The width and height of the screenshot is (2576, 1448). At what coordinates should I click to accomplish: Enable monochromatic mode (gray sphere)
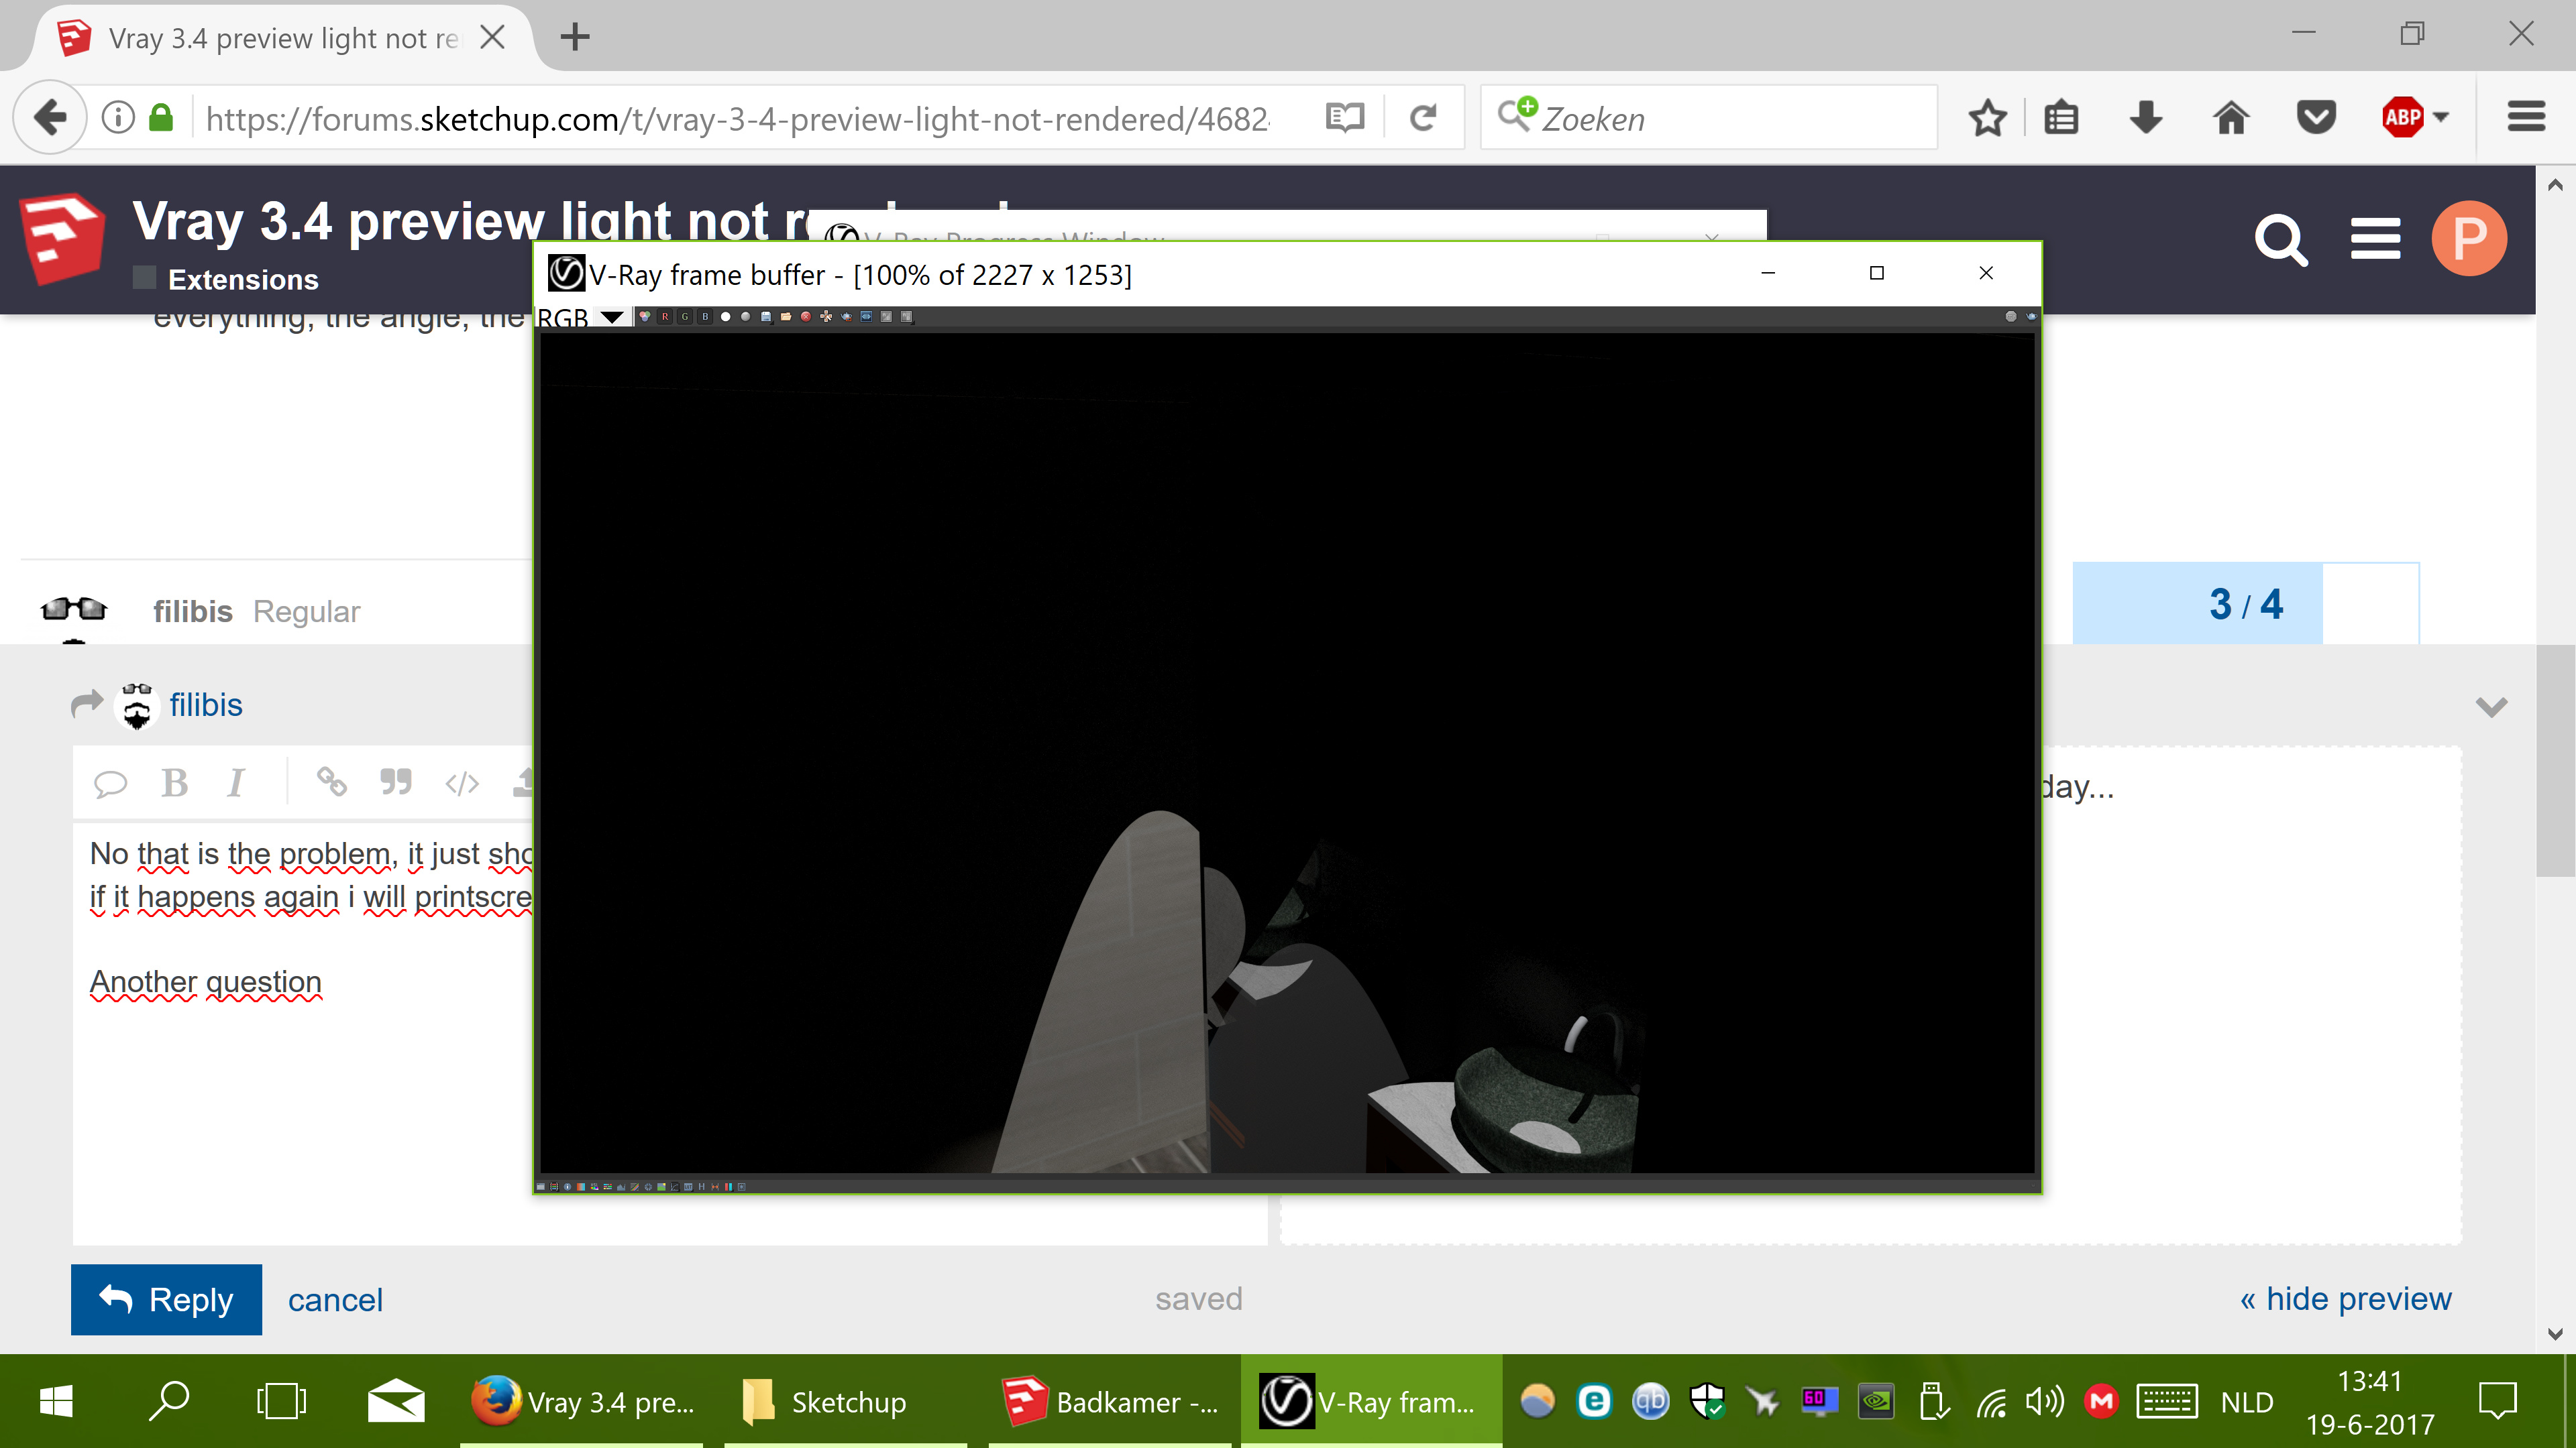coord(746,317)
